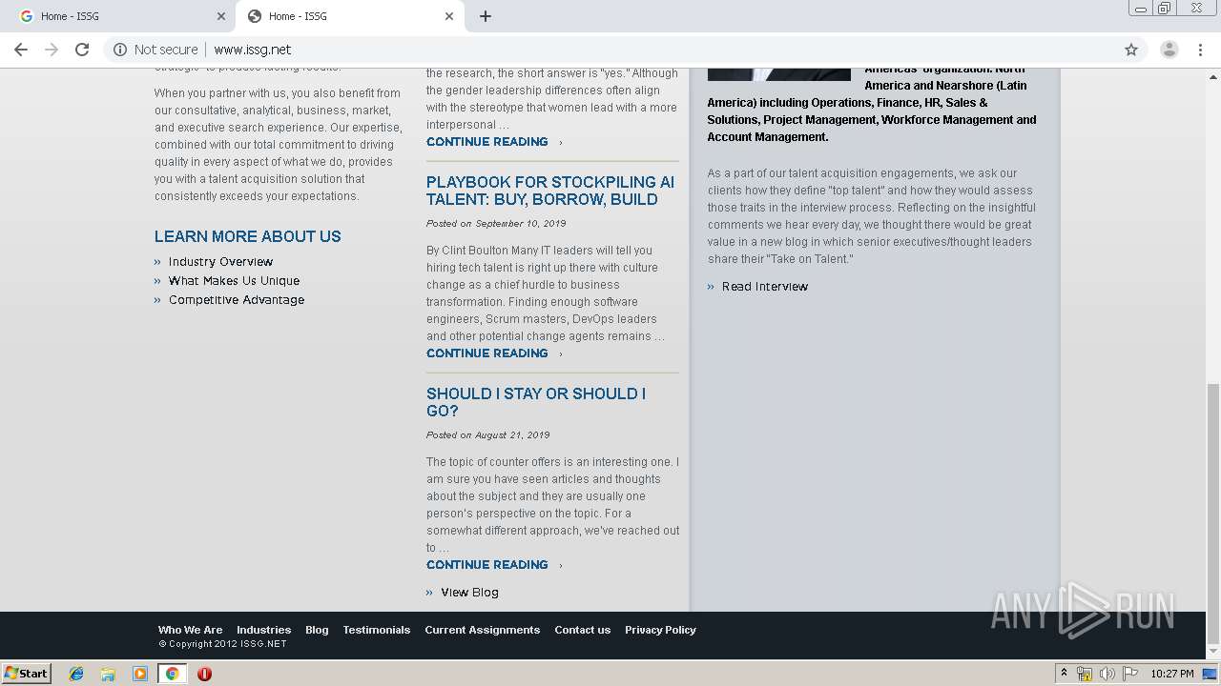Select the second Home - ISSG tab
Viewport: 1221px width, 686px height.
pyautogui.click(x=350, y=16)
